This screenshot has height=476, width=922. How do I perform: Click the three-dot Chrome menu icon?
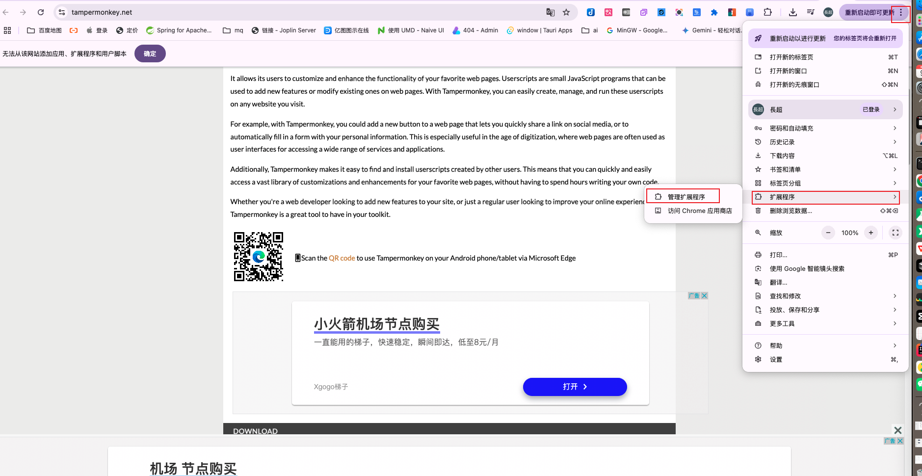[901, 12]
